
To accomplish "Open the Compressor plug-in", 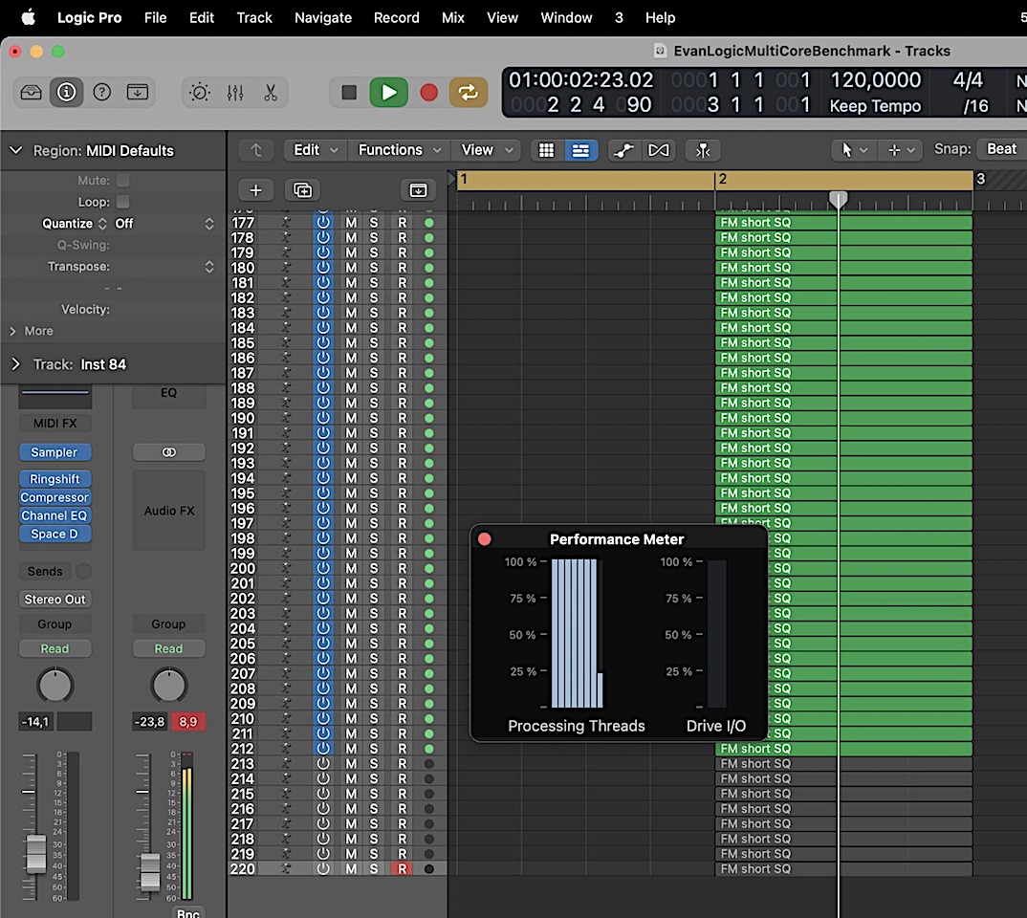I will pyautogui.click(x=55, y=497).
